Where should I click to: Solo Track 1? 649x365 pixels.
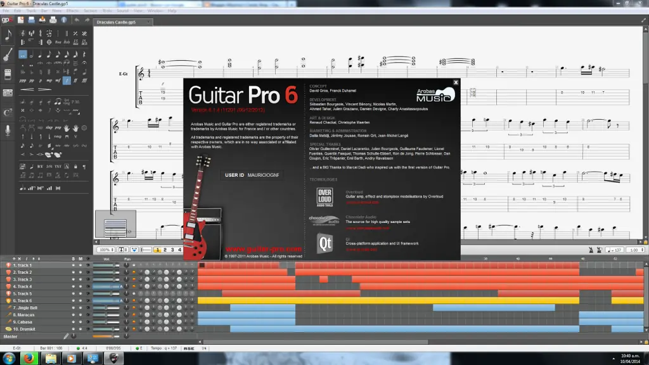pyautogui.click(x=74, y=266)
